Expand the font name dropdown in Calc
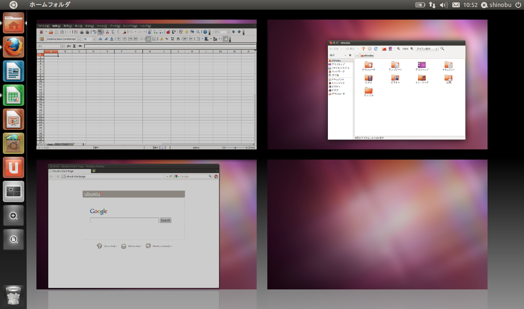The width and height of the screenshot is (524, 309). (x=78, y=39)
